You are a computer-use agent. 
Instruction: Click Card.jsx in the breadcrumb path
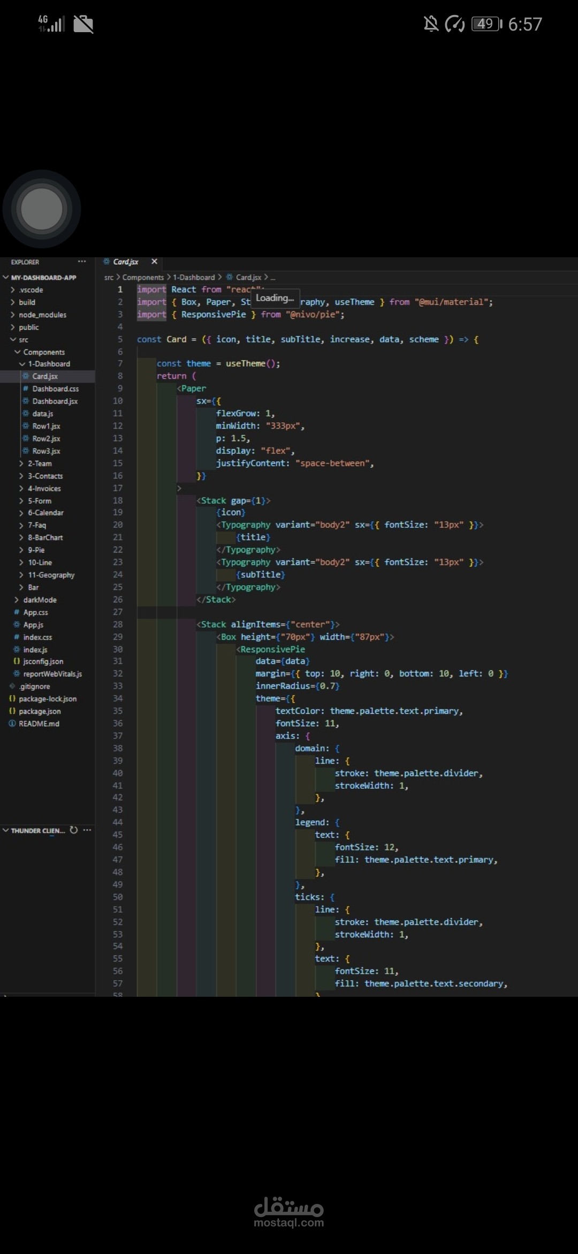click(248, 278)
